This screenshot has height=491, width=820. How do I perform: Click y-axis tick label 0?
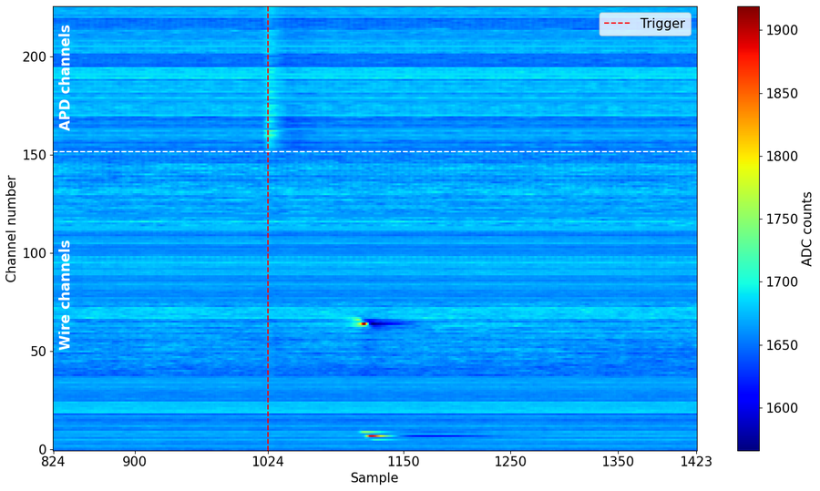pyautogui.click(x=40, y=450)
